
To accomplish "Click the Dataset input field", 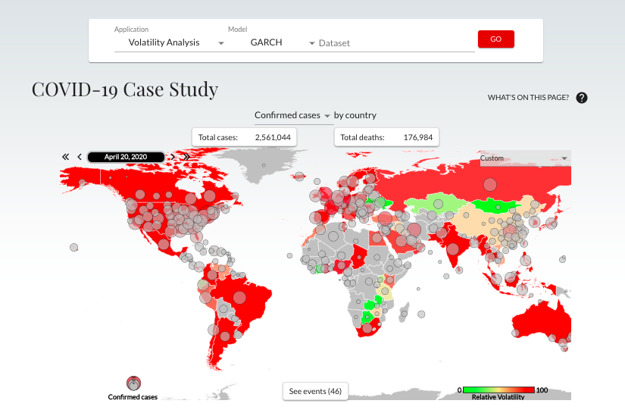I will point(394,43).
